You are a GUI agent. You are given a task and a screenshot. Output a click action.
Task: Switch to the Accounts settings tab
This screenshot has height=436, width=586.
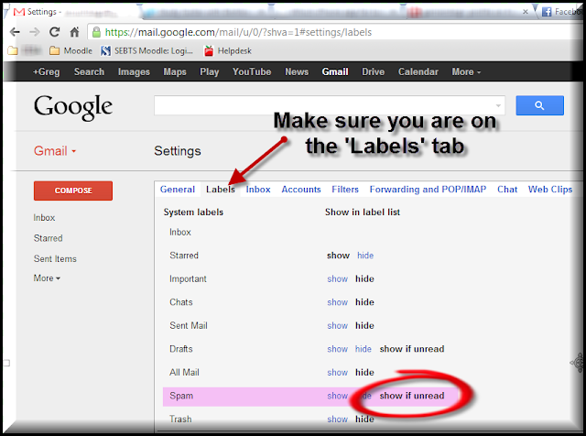click(301, 190)
